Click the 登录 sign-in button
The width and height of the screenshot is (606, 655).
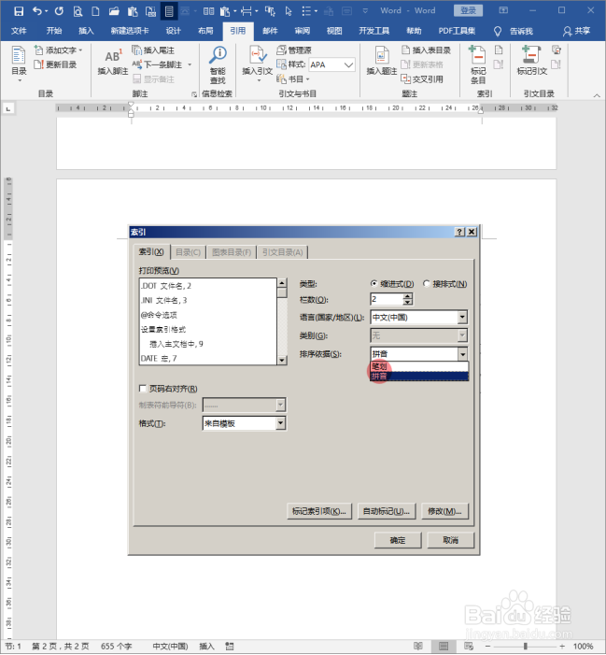point(469,11)
